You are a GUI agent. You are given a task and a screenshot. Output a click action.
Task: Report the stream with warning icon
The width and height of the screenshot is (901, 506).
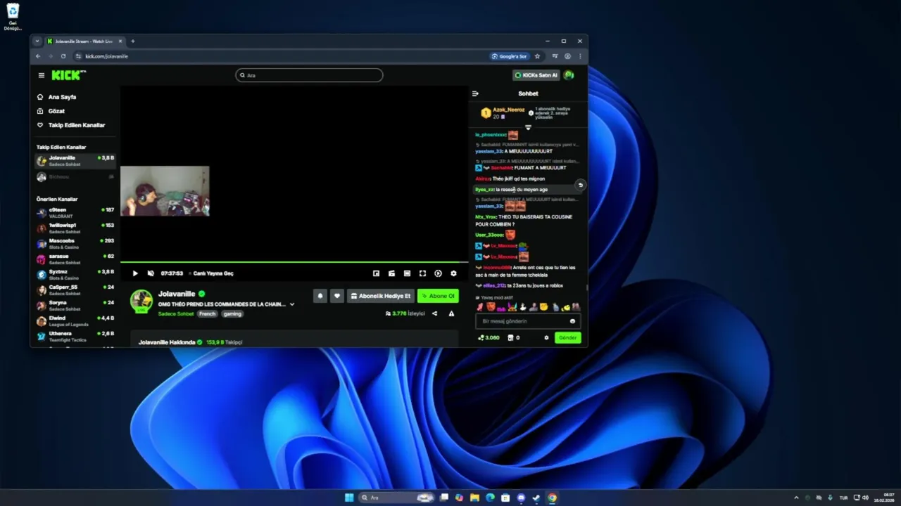pos(451,313)
